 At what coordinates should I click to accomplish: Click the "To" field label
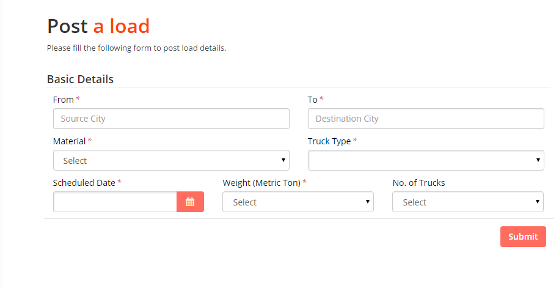pyautogui.click(x=312, y=99)
